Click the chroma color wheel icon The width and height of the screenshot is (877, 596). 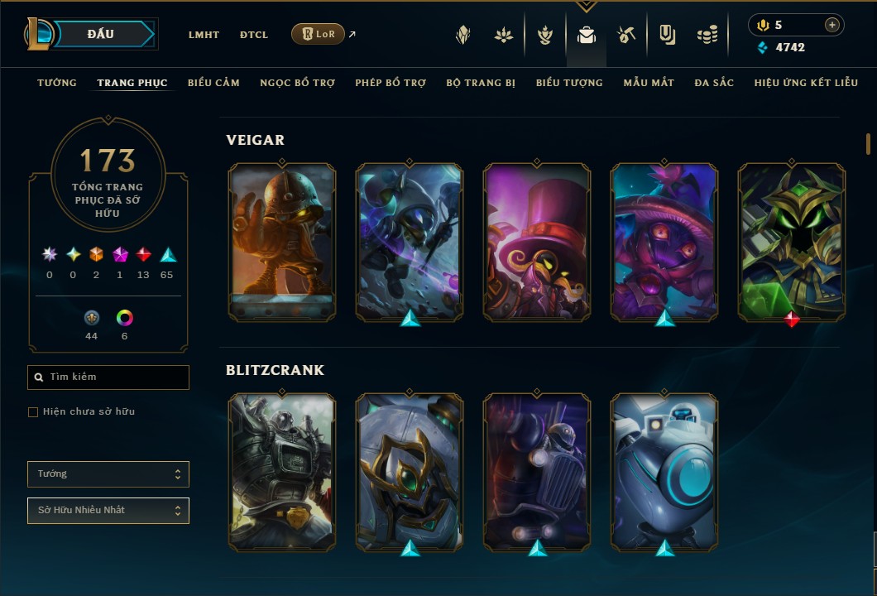pyautogui.click(x=124, y=318)
